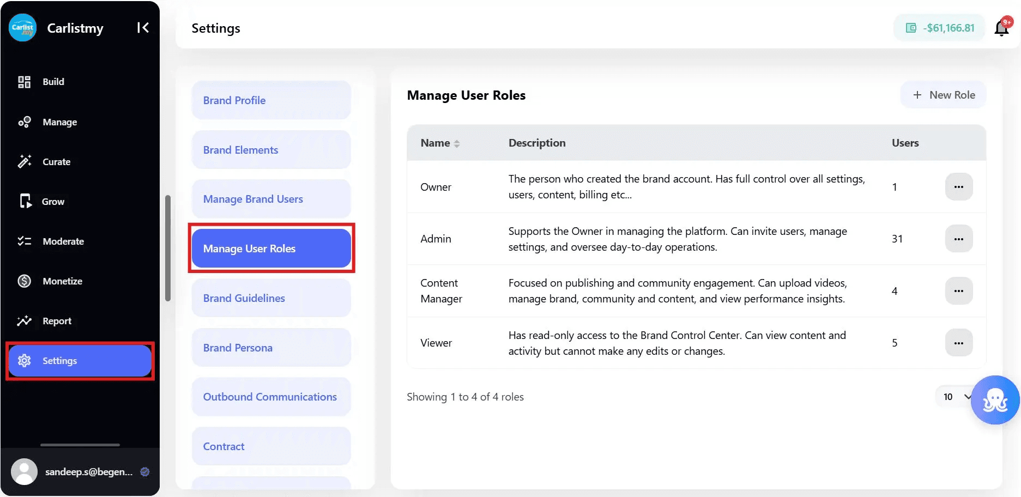Image resolution: width=1021 pixels, height=497 pixels.
Task: Click the Admin role name
Action: click(x=436, y=239)
